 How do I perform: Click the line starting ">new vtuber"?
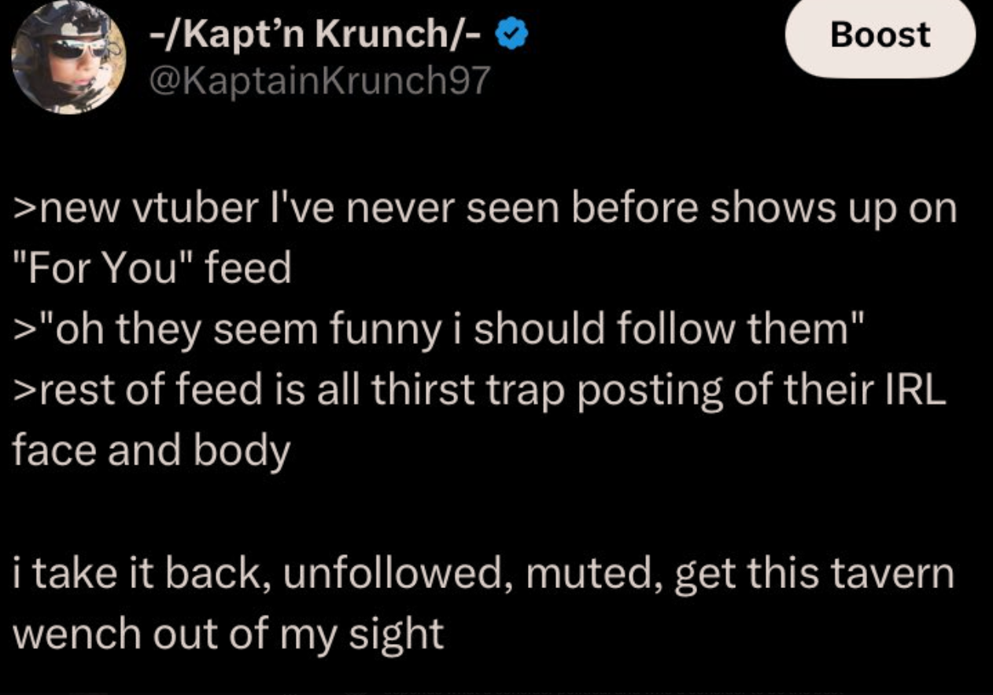tap(483, 208)
